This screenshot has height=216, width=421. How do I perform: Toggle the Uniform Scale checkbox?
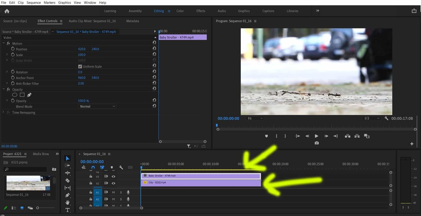click(80, 66)
